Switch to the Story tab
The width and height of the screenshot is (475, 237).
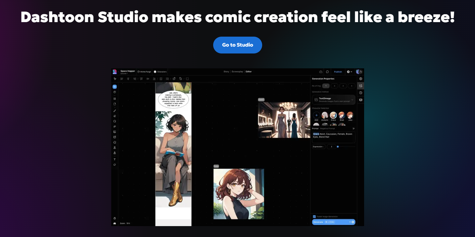226,72
